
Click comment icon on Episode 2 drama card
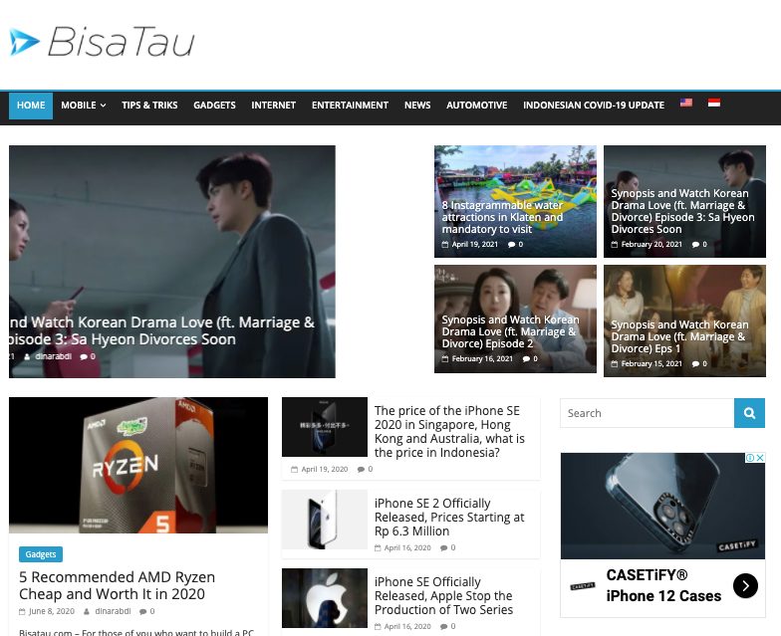526,358
